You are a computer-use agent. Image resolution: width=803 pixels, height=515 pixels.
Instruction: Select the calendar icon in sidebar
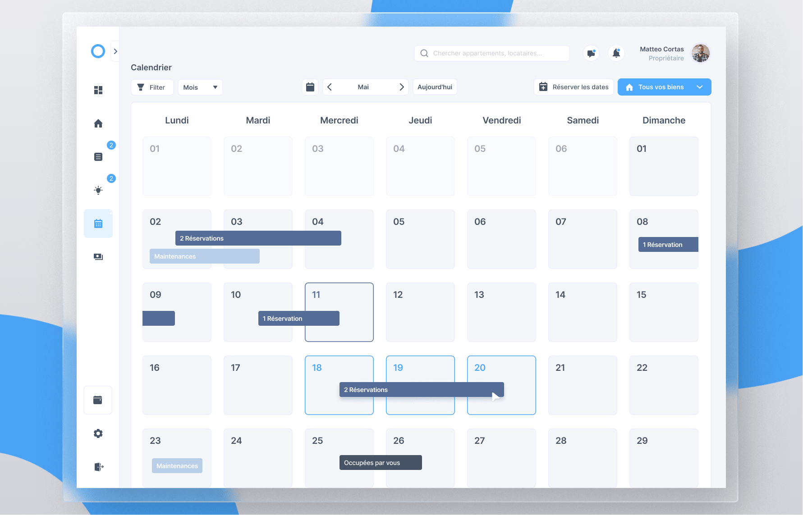coord(98,223)
